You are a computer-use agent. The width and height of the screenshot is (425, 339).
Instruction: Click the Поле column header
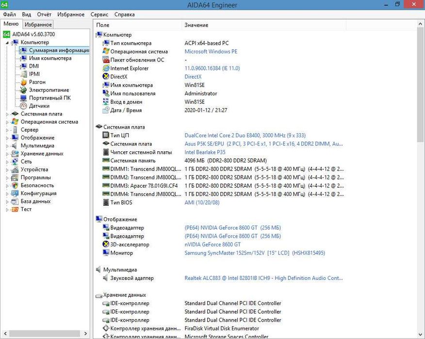coord(138,25)
